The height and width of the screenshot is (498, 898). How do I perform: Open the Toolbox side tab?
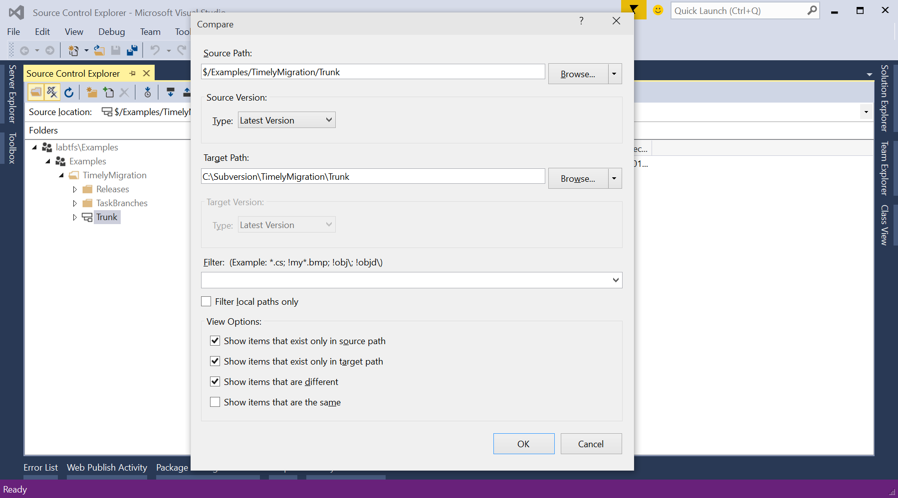pos(12,148)
